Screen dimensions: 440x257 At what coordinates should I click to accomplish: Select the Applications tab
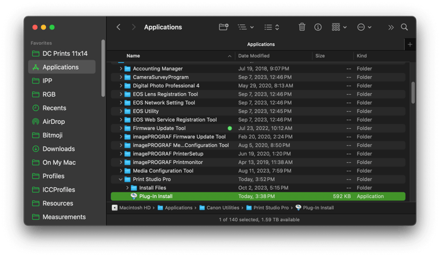tap(261, 45)
